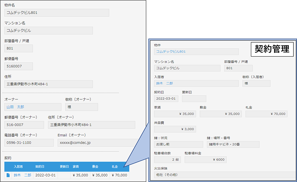This screenshot has width=297, height=182.
Task: Click the 契約管理 title label
Action: coord(271,49)
